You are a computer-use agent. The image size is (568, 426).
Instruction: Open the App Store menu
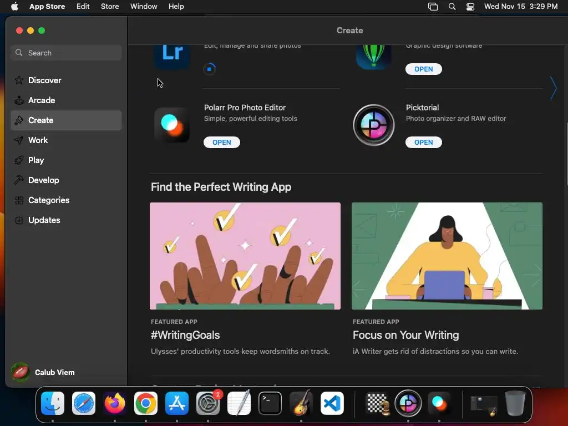pyautogui.click(x=47, y=7)
